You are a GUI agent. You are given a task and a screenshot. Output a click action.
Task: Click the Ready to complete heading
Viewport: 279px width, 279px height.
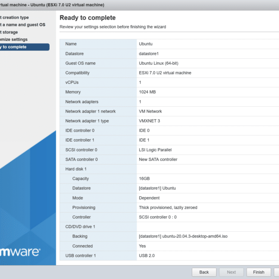88,18
